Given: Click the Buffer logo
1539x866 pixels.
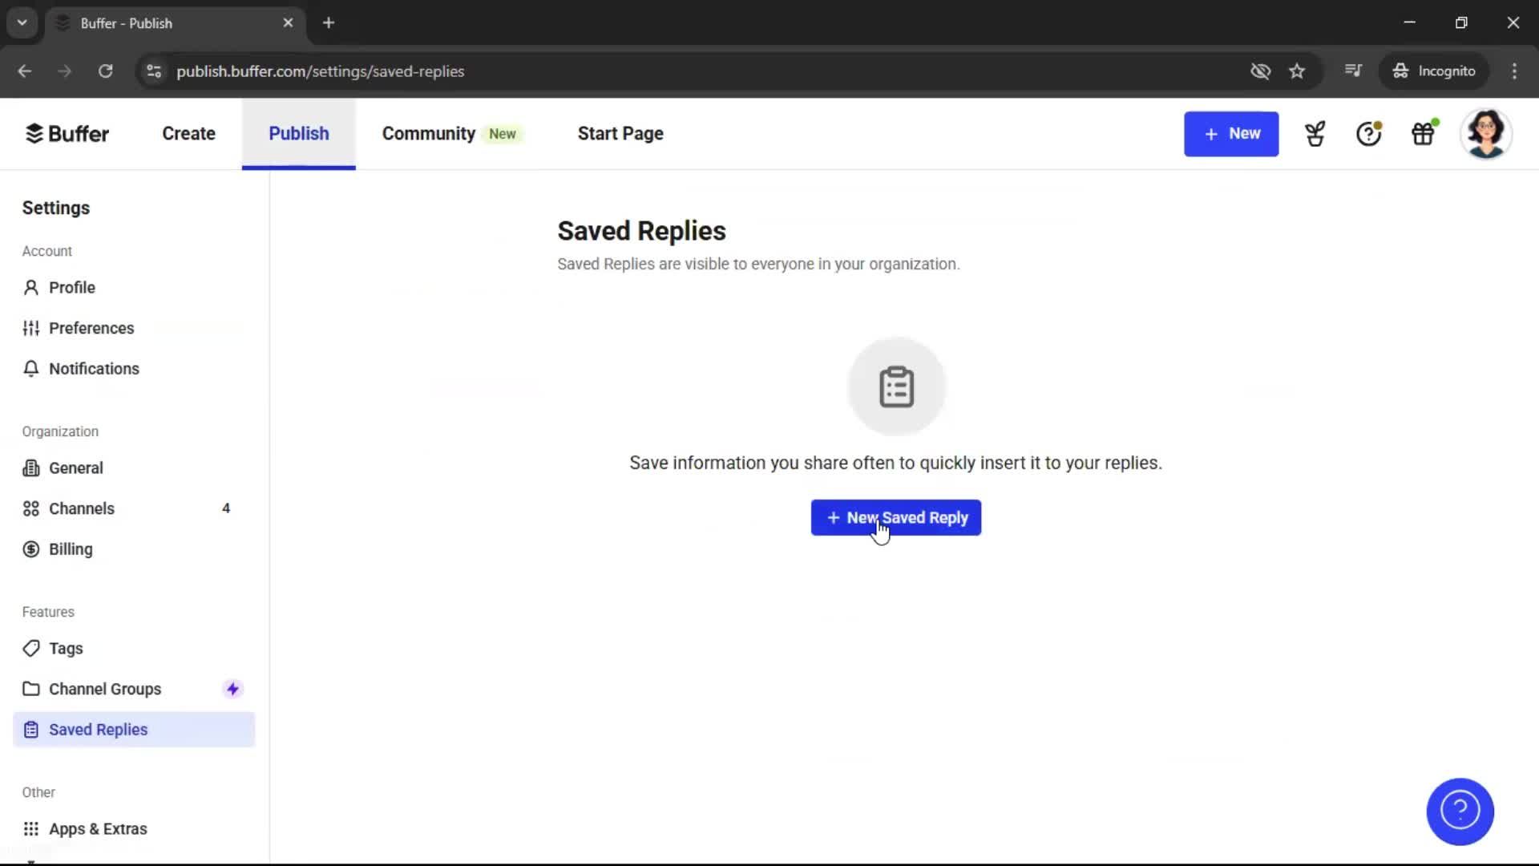Looking at the screenshot, I should tap(67, 133).
